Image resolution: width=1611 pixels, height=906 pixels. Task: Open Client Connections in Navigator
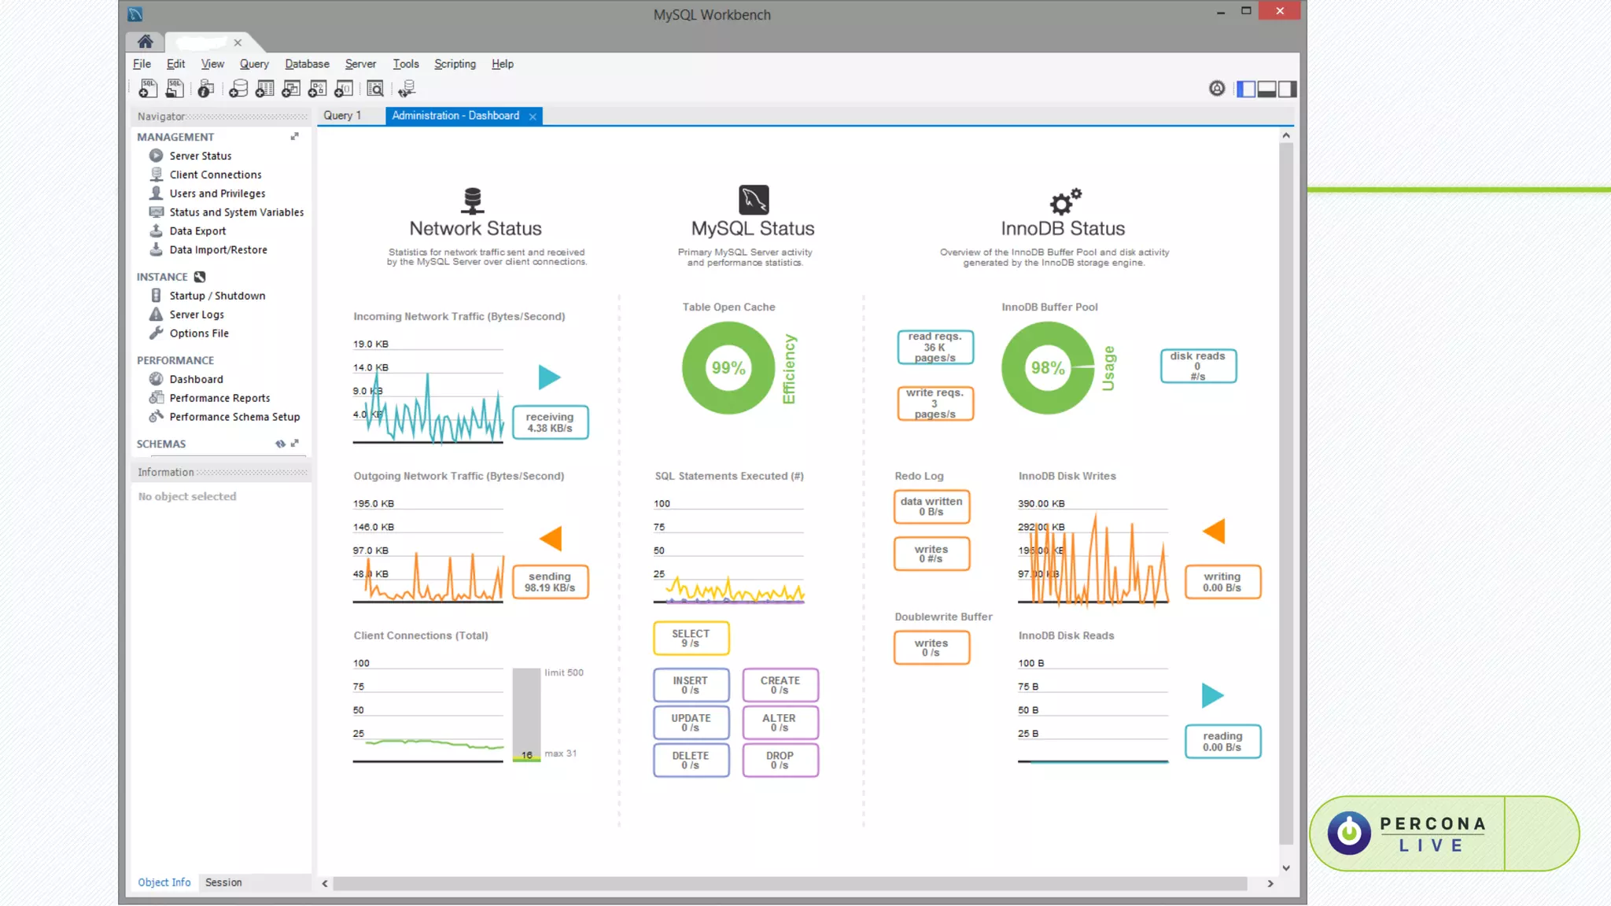215,175
